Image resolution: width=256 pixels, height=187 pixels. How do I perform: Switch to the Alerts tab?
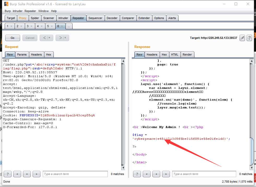pos(172,18)
